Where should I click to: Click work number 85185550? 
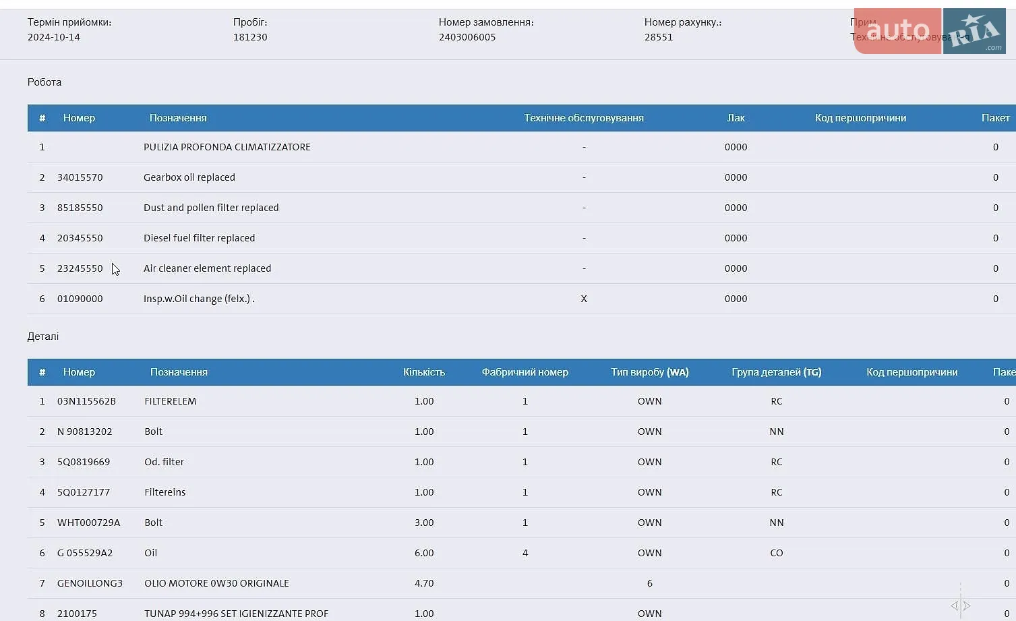(80, 208)
